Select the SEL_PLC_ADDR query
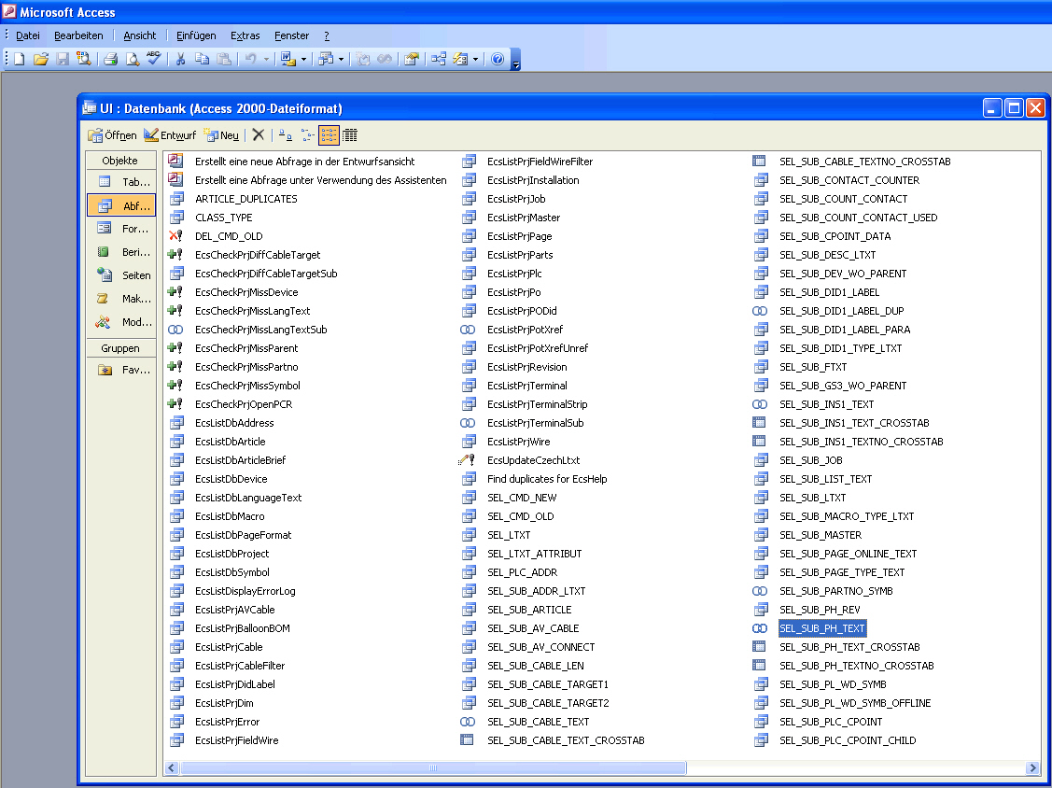This screenshot has height=788, width=1052. (522, 572)
